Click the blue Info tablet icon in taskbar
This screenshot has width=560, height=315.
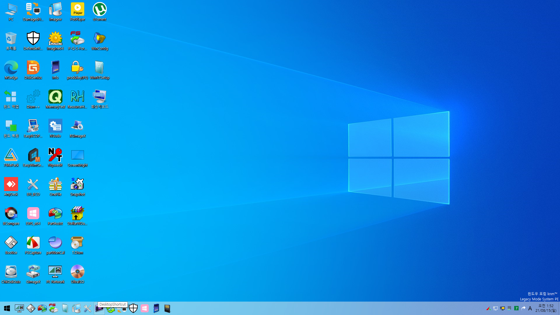point(156,308)
